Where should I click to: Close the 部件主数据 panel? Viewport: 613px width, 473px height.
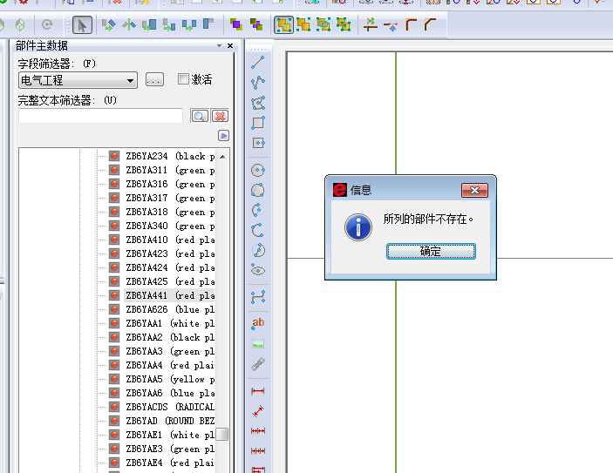(230, 45)
